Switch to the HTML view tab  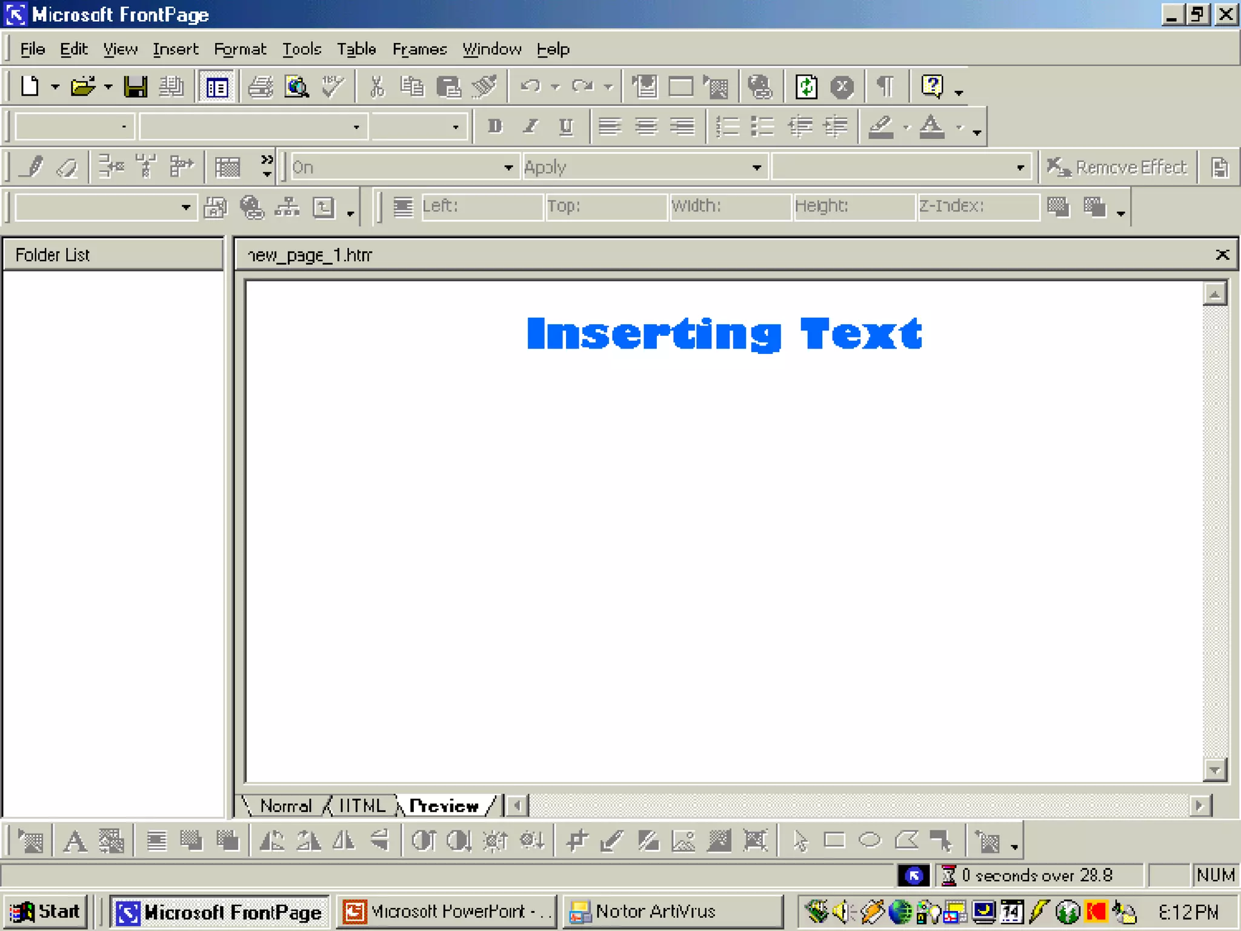pyautogui.click(x=362, y=806)
